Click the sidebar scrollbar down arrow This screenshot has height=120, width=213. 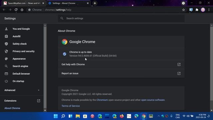[x=45, y=110]
